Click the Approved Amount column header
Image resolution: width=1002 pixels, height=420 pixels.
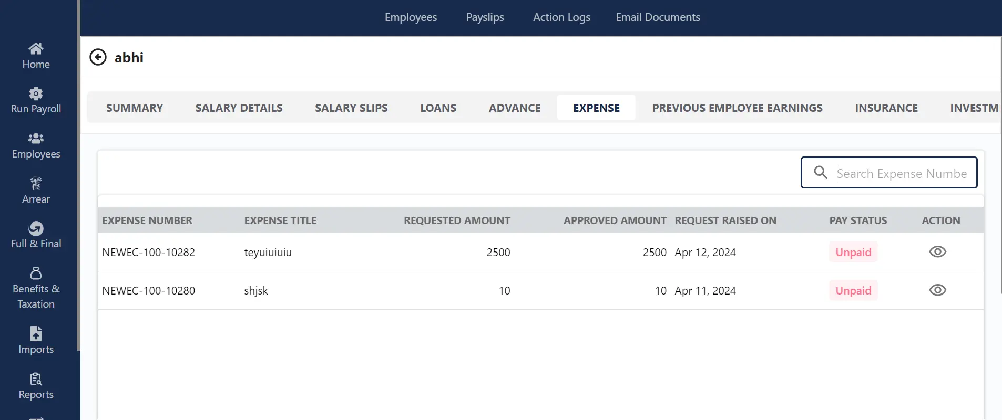pyautogui.click(x=615, y=220)
